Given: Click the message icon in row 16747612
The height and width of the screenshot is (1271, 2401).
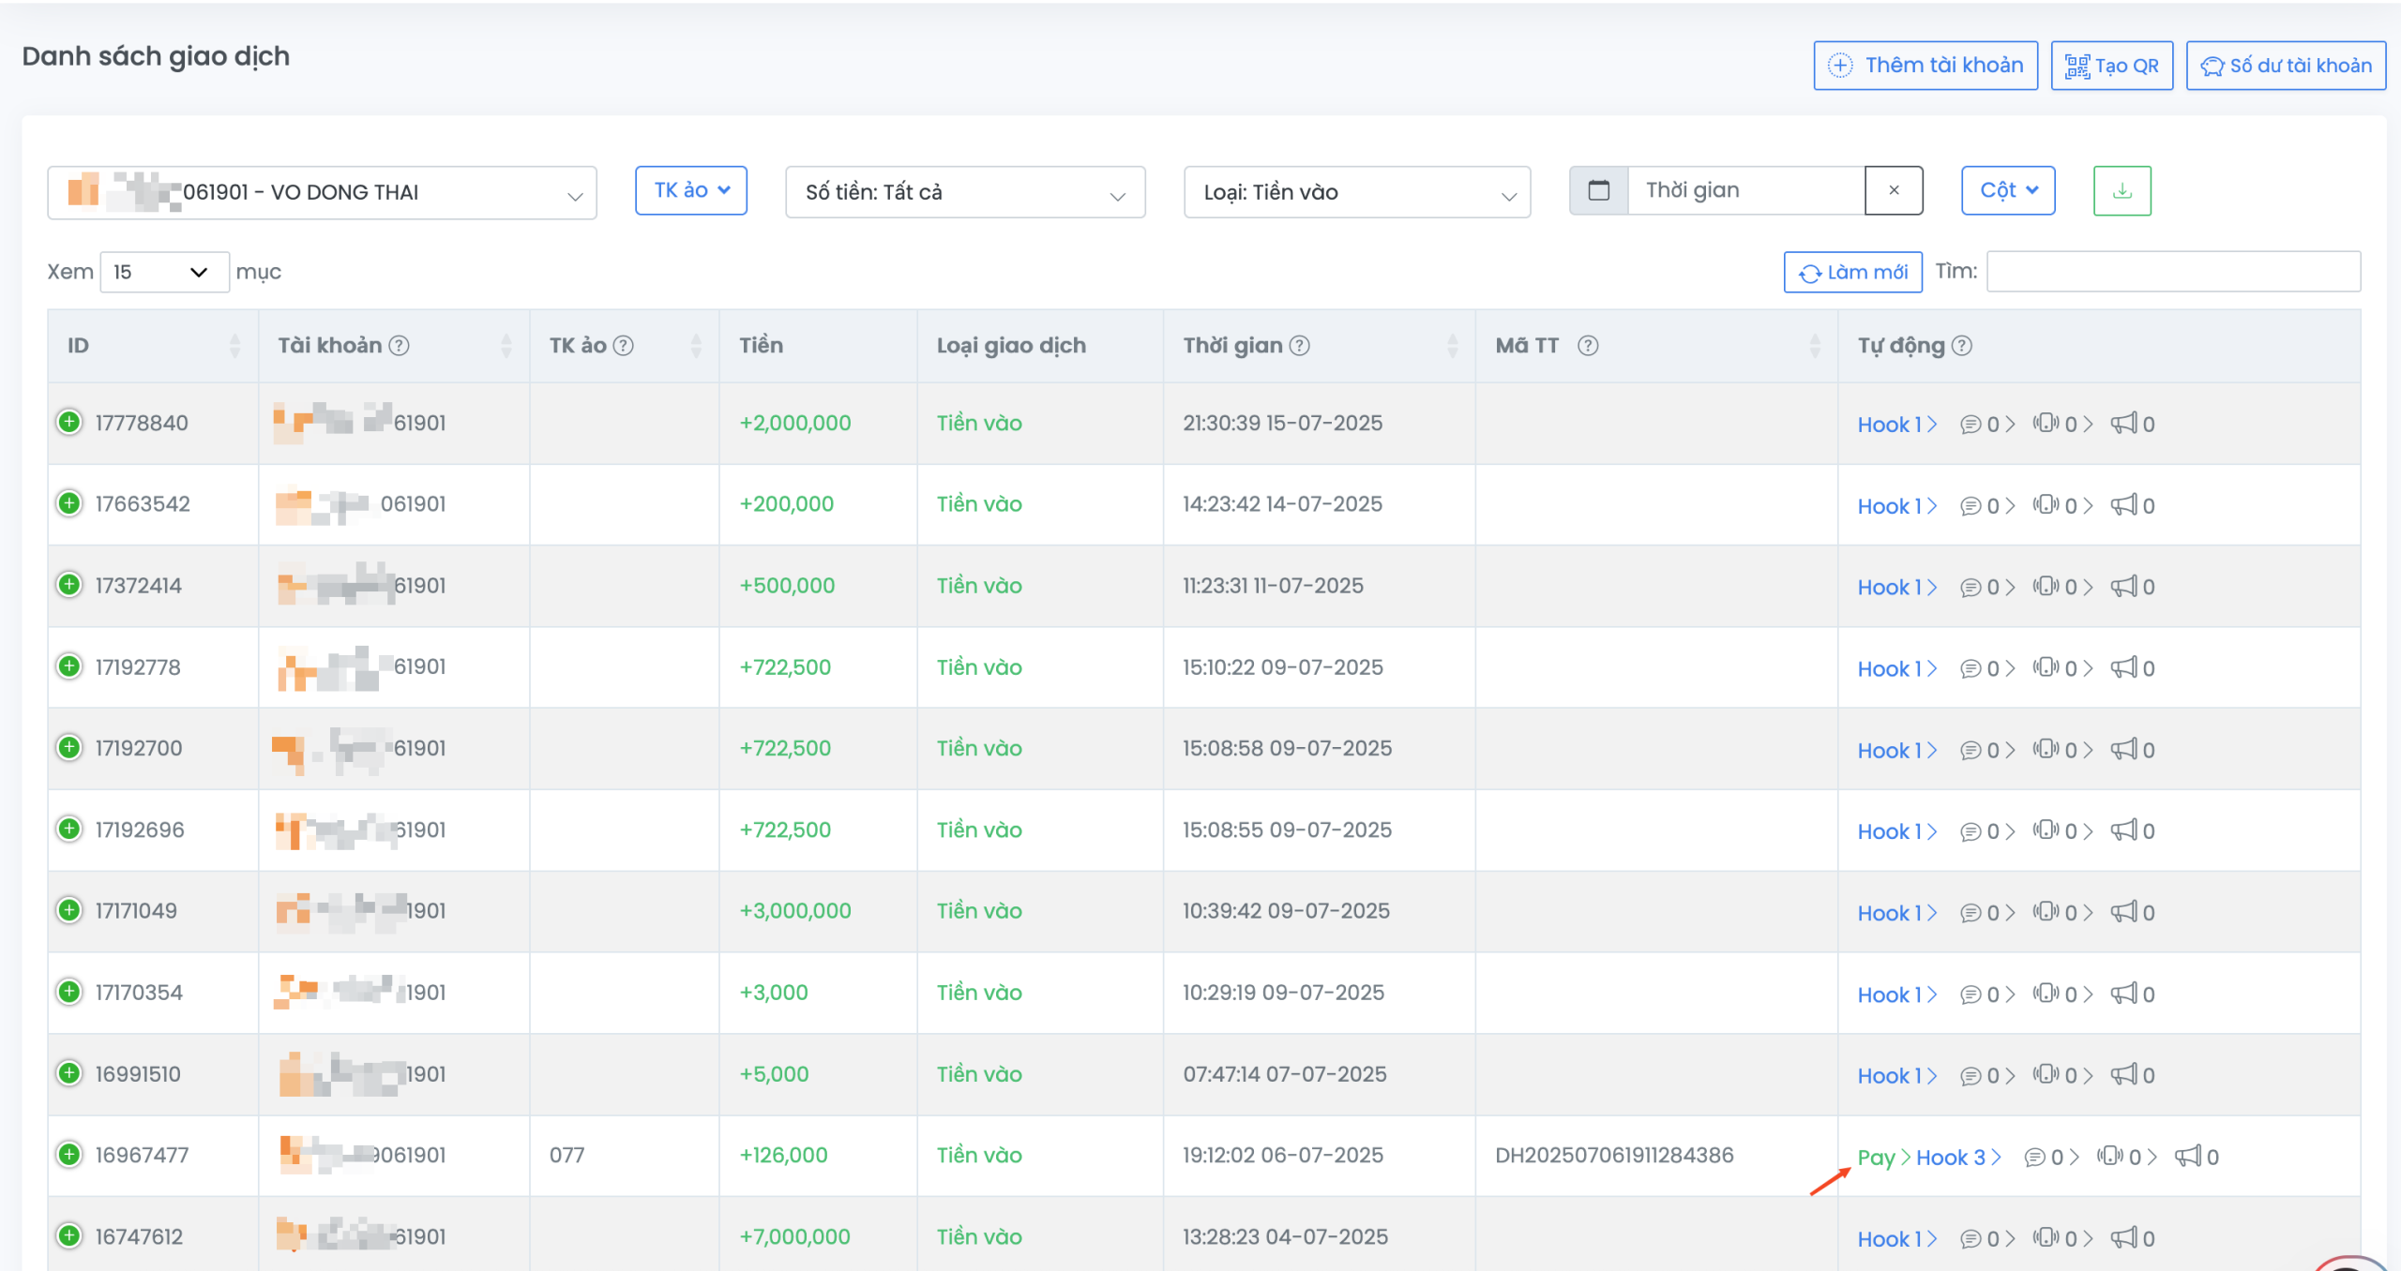Looking at the screenshot, I should [x=1971, y=1239].
